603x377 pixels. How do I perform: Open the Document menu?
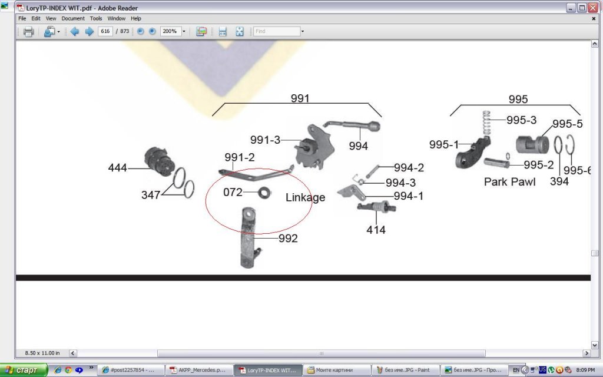[73, 18]
